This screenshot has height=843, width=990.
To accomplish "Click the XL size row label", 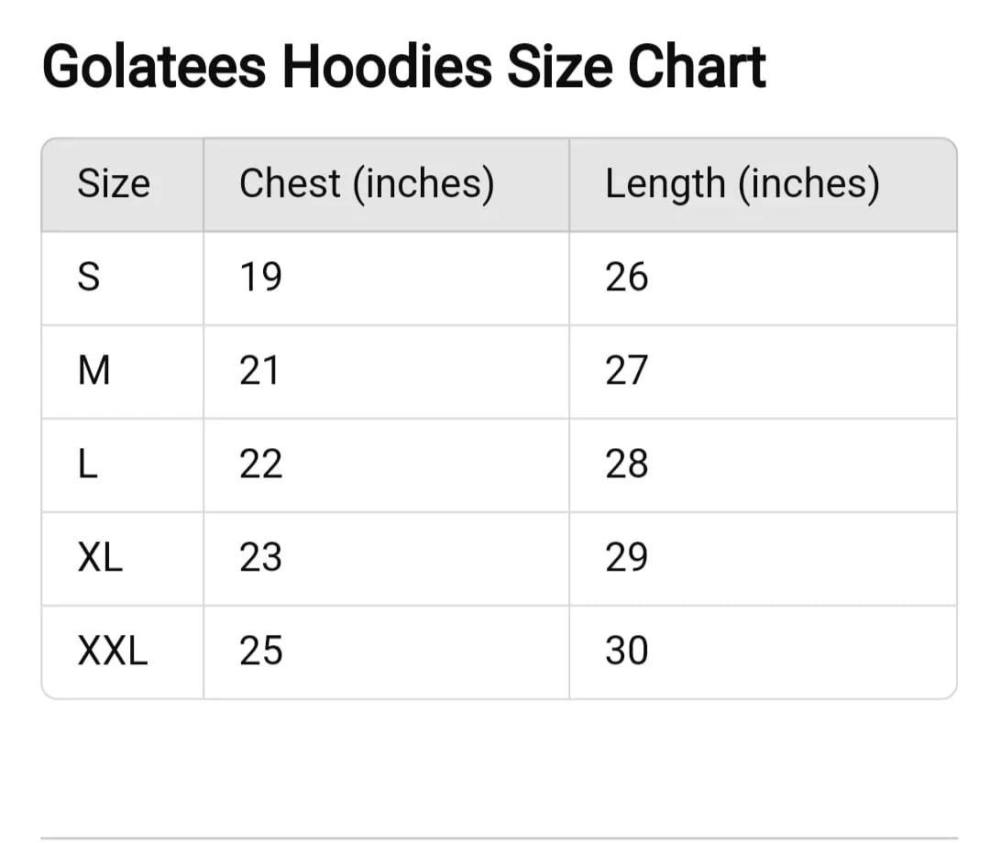I will (x=100, y=558).
